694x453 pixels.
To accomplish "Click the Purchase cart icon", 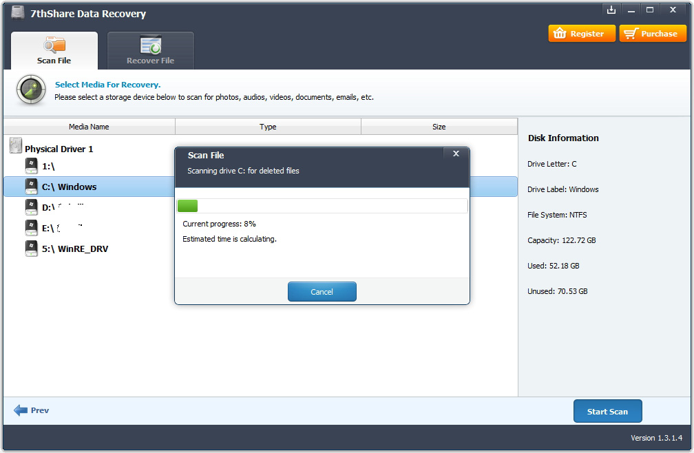I will coord(631,33).
